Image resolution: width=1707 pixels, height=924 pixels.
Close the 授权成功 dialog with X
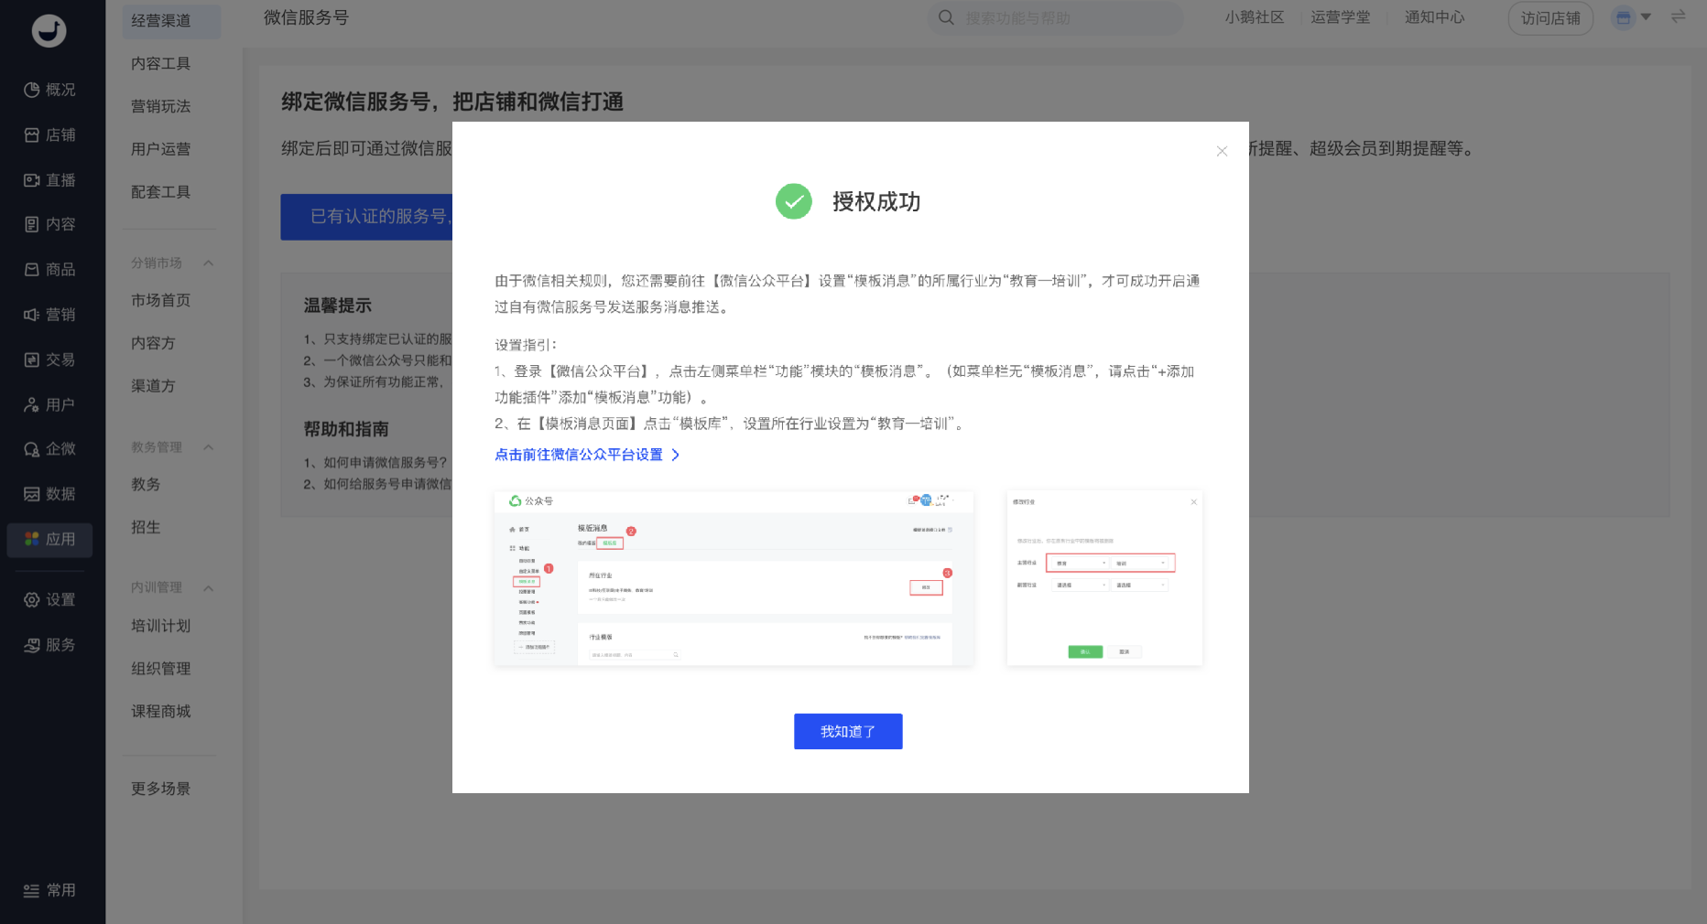pyautogui.click(x=1222, y=151)
